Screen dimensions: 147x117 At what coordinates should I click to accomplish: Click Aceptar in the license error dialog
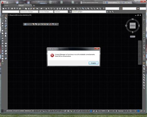(x=94, y=63)
